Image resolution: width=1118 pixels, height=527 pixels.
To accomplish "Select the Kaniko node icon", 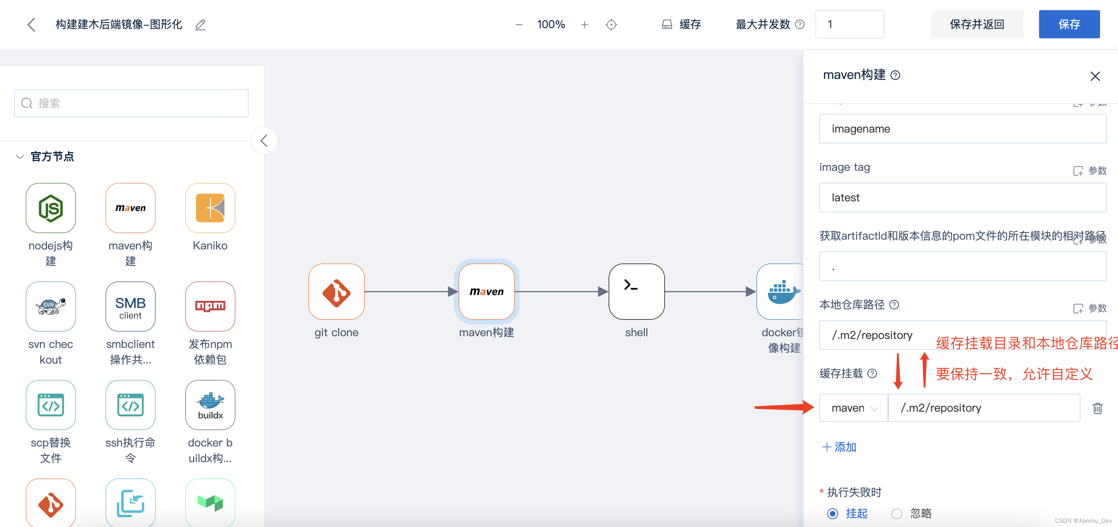I will pyautogui.click(x=210, y=208).
